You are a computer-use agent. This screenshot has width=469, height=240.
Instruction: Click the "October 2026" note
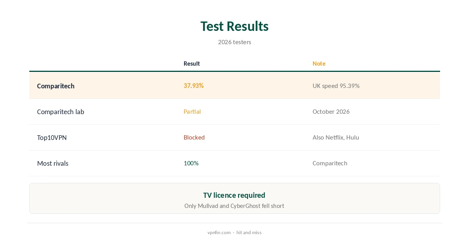tap(331, 111)
